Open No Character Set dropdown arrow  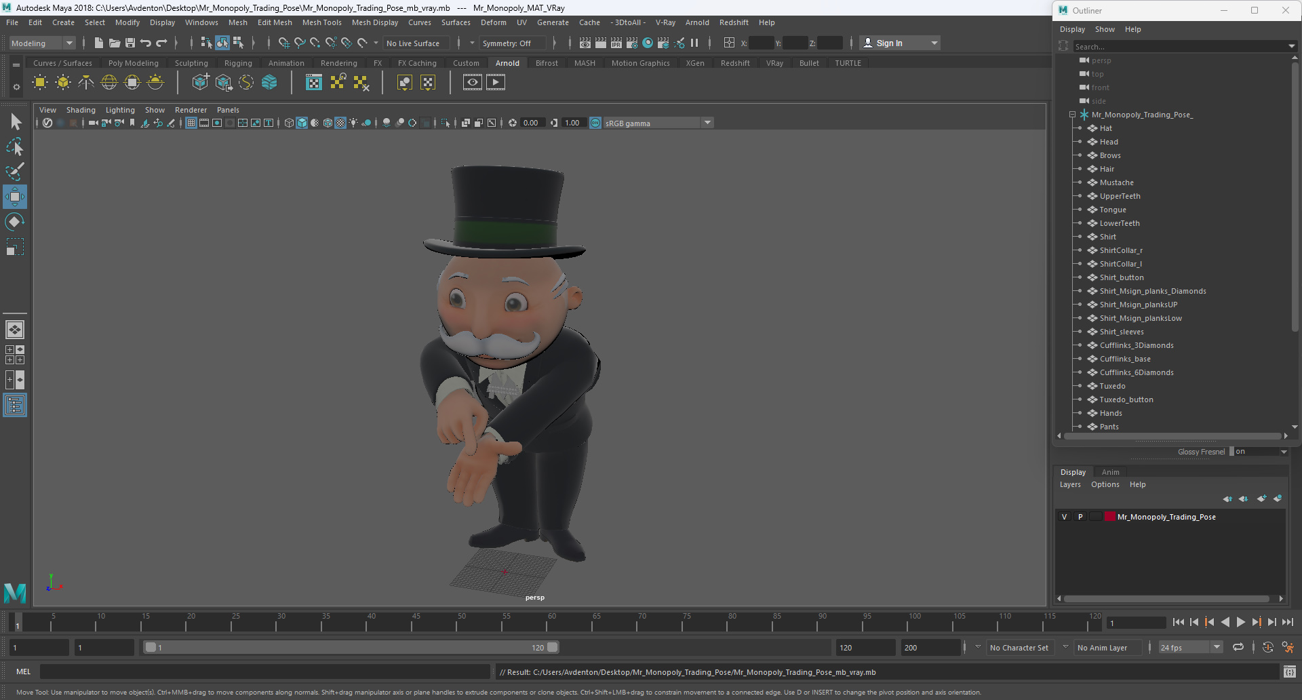click(x=978, y=648)
